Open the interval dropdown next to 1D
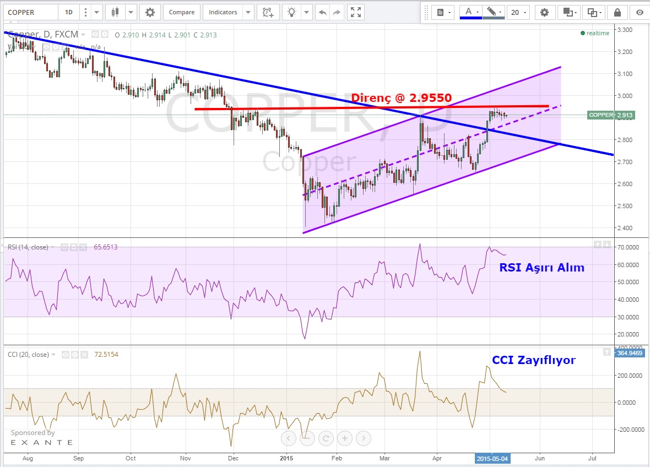 [97, 12]
